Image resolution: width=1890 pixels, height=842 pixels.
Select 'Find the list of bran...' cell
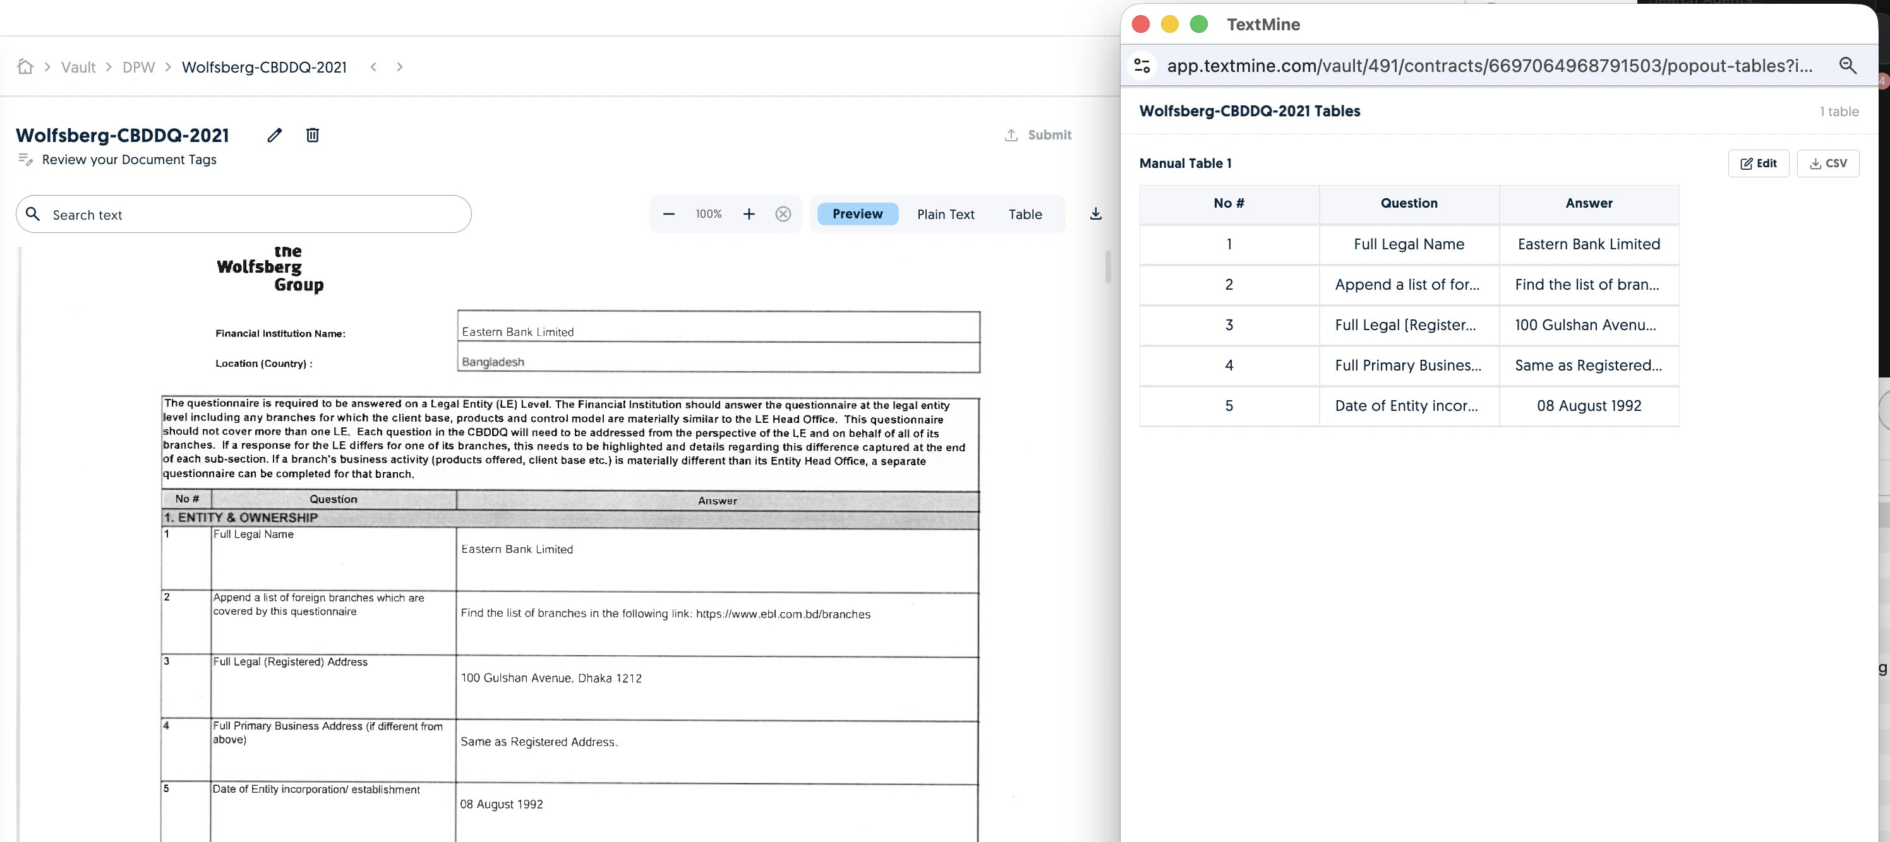[1589, 284]
